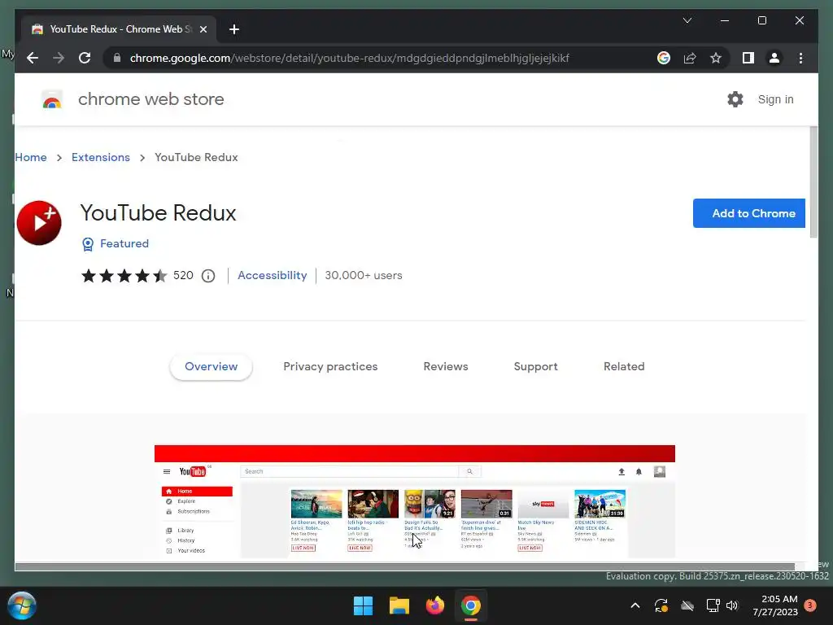The image size is (833, 625).
Task: Click the chrome web store title text
Action: (150, 99)
